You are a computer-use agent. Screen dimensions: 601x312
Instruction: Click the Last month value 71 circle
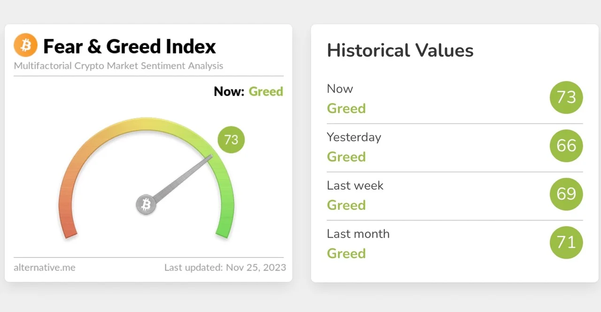point(566,242)
